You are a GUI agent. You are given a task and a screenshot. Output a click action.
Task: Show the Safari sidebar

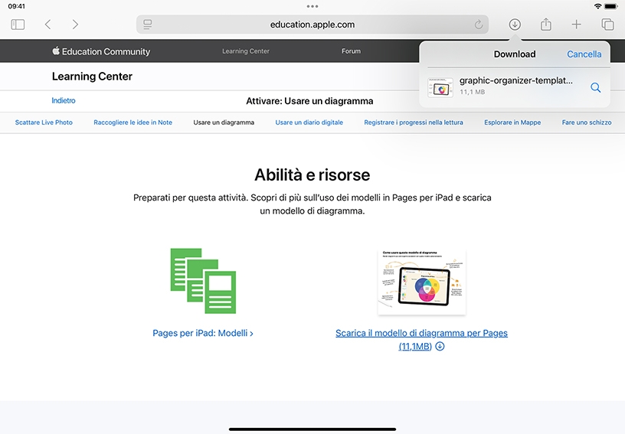tap(18, 24)
